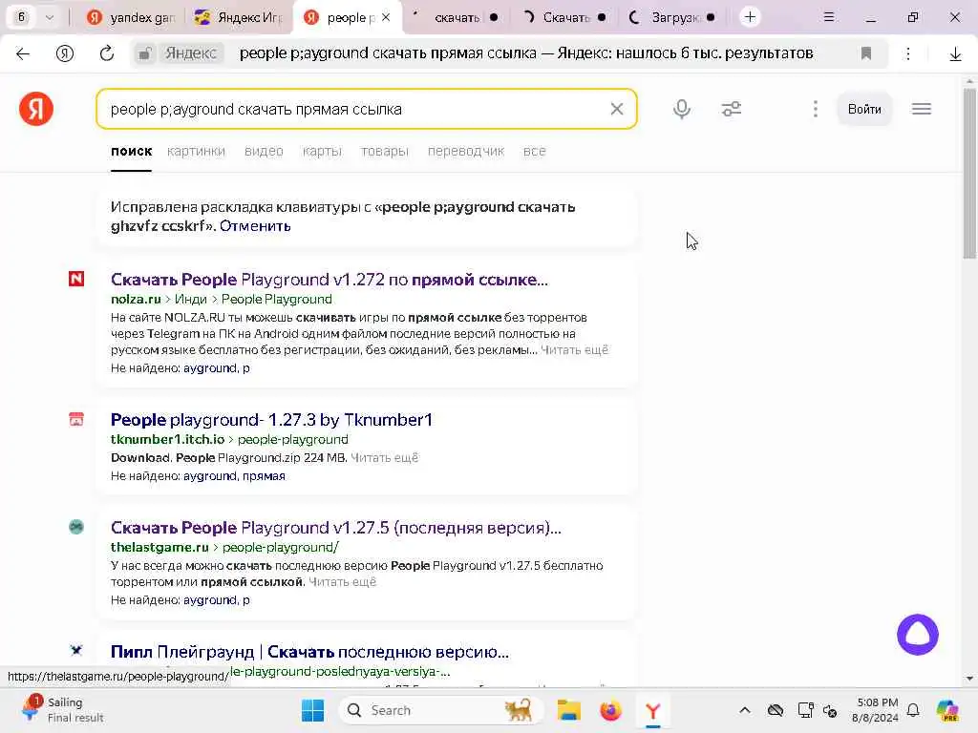This screenshot has height=733, width=978.
Task: Open Yandex home button in toolbar
Action: (x=65, y=53)
